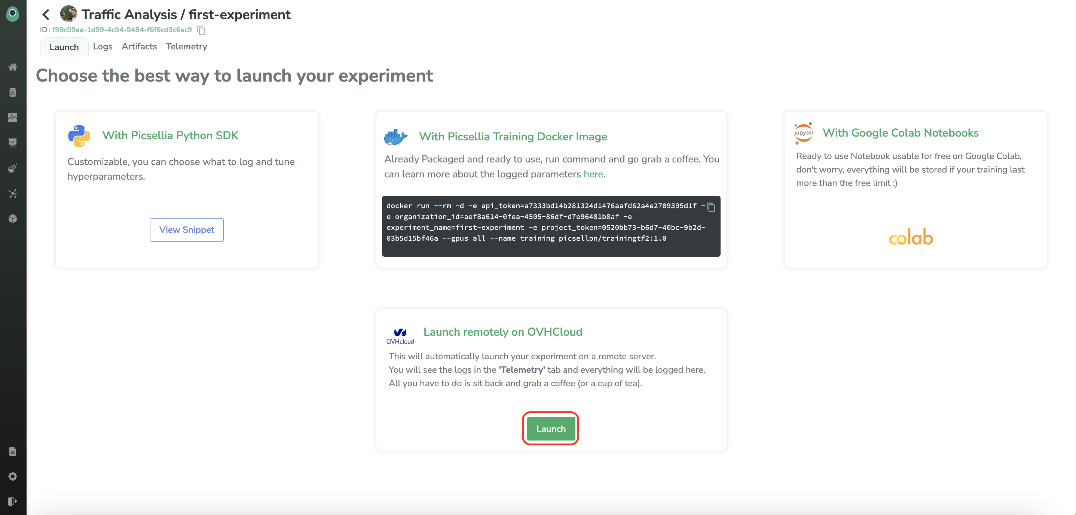This screenshot has width=1076, height=515.
Task: Click the View Snippet button
Action: pos(187,229)
